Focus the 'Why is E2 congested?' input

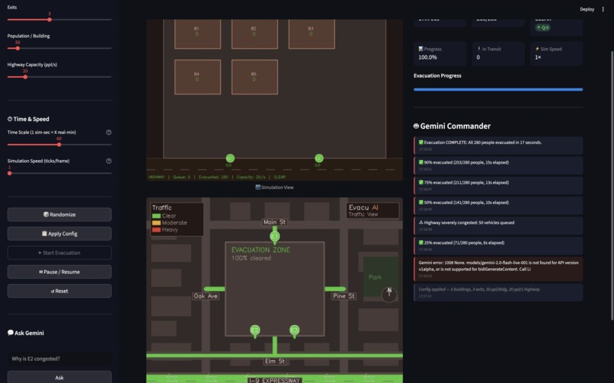point(59,359)
